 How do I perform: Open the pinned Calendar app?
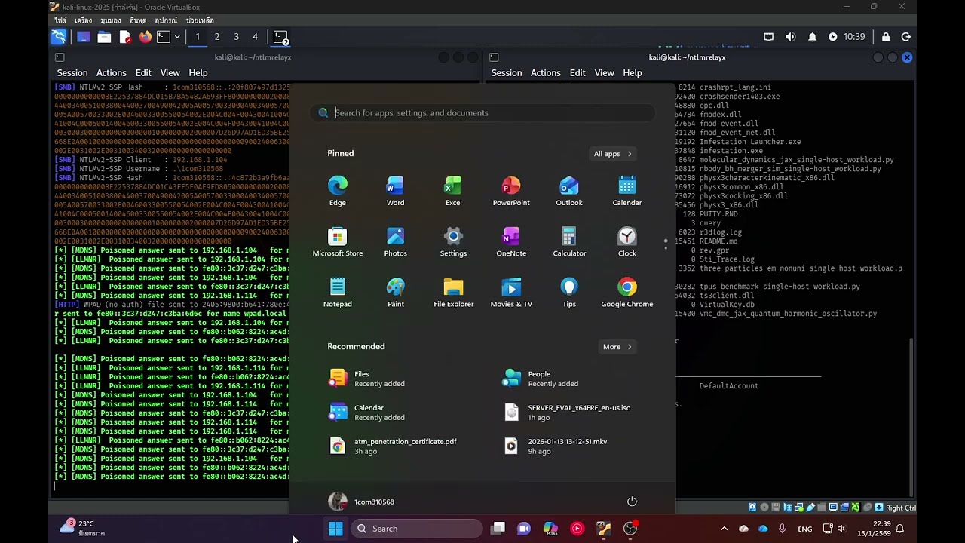tap(627, 191)
